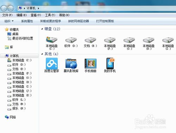This screenshot has width=176, height=133.
Task: Select 本地磁盘 (K:) in the sidebar tree
Action: (x=19, y=95)
